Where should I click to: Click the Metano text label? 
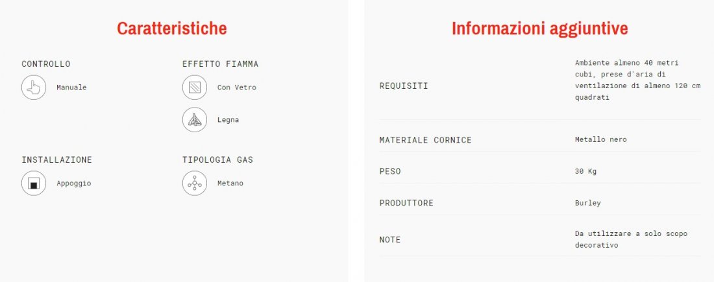[230, 183]
